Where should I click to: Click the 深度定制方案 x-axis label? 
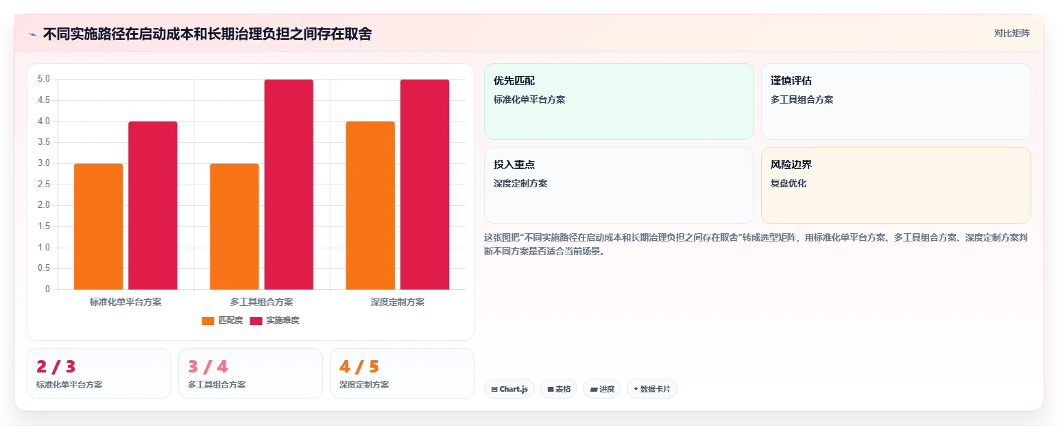[398, 302]
